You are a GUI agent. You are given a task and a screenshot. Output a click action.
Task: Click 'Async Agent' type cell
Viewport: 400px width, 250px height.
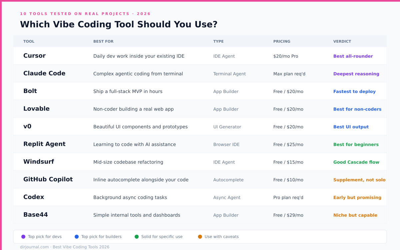coord(227,197)
